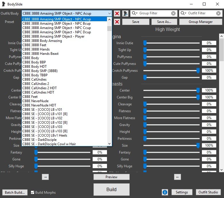Open the Group Manager
The width and height of the screenshot is (224, 198).
tap(200, 22)
